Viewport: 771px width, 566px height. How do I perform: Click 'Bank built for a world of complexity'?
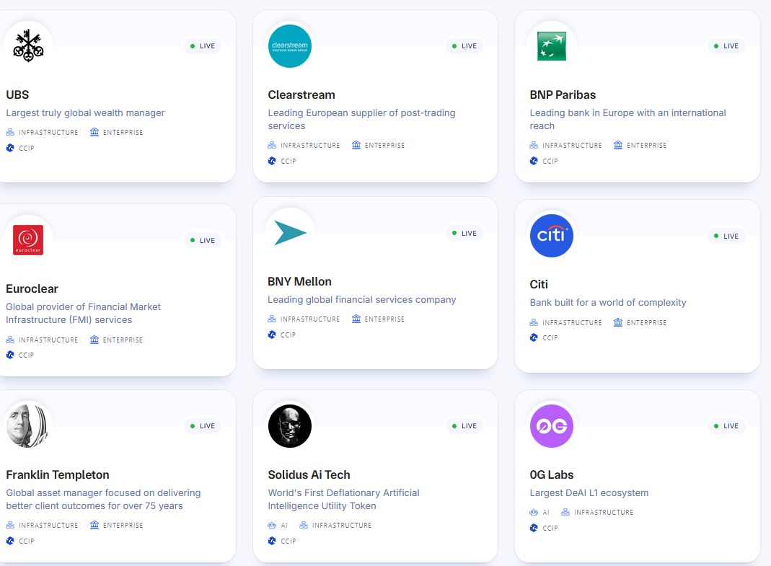click(x=608, y=302)
